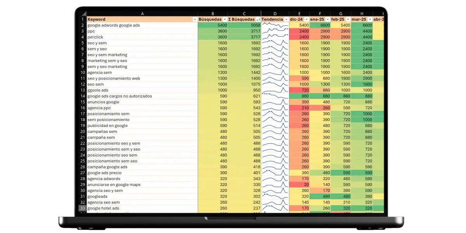This screenshot has width=466, height=233.
Task: Expand the dic-24 filter dropdown
Action: pos(307,19)
